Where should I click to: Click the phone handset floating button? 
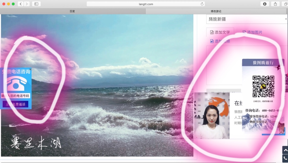point(285,158)
